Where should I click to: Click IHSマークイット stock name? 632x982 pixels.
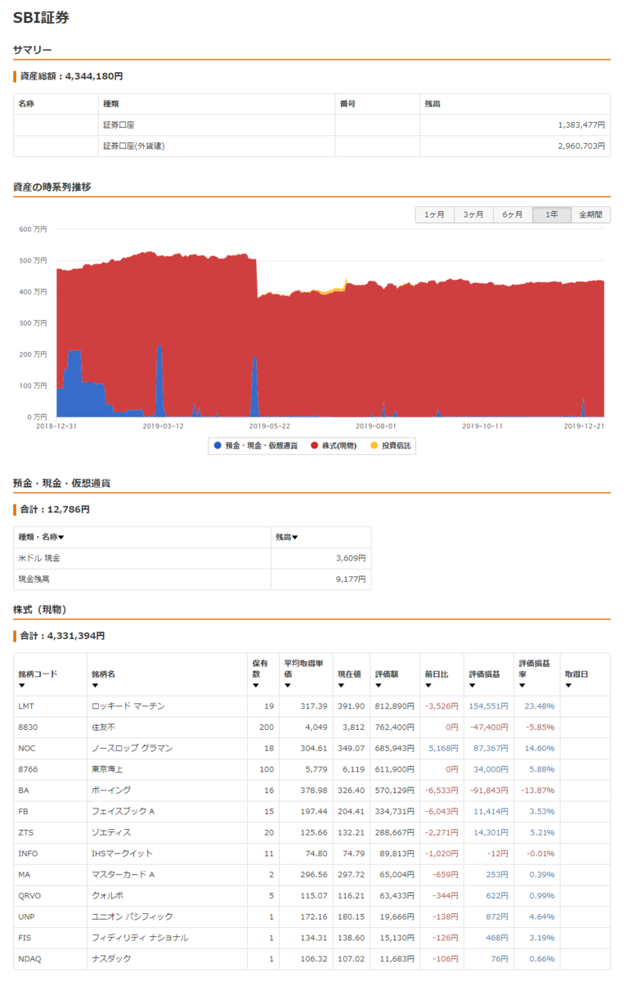(122, 854)
